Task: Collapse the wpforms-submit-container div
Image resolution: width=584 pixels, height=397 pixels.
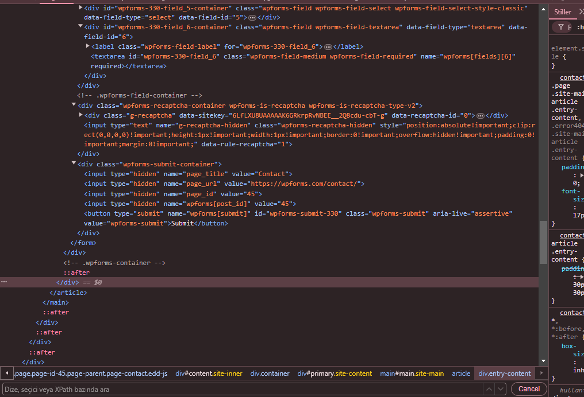Action: (x=74, y=163)
